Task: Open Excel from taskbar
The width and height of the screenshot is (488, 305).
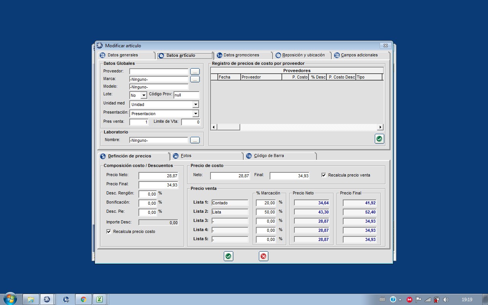Action: click(99, 299)
